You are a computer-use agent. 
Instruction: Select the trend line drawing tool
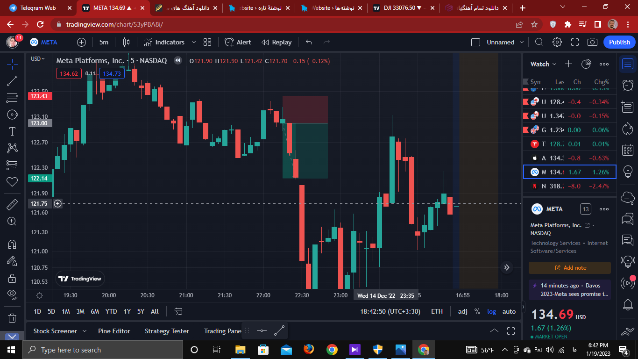(13, 81)
